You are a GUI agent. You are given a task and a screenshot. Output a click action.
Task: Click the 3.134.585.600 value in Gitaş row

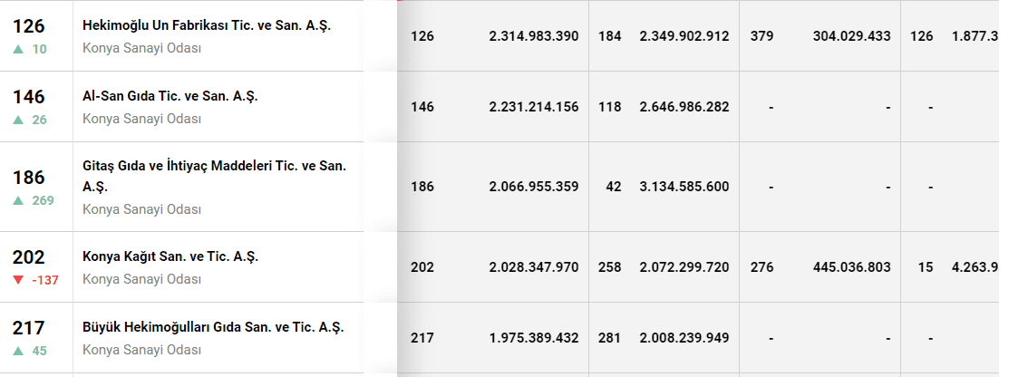pyautogui.click(x=684, y=187)
